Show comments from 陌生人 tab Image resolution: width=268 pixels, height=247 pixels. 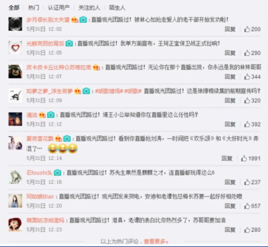coord(117,7)
